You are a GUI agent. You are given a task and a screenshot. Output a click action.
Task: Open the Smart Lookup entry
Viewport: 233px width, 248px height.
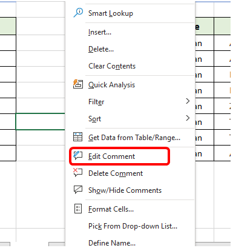pos(111,13)
